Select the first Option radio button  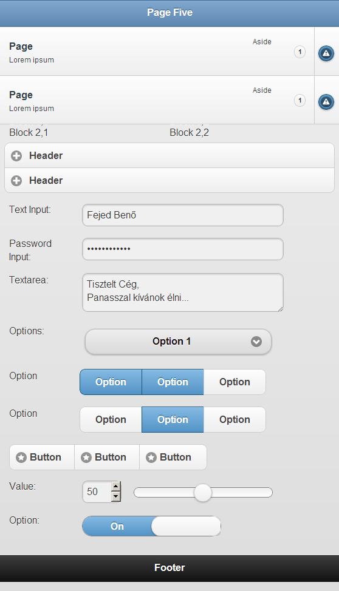tap(111, 419)
